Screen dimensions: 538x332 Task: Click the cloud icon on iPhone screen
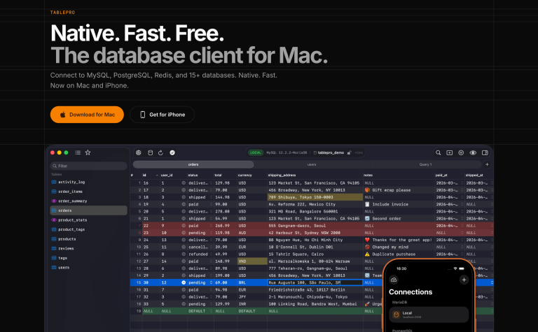[x=394, y=280]
